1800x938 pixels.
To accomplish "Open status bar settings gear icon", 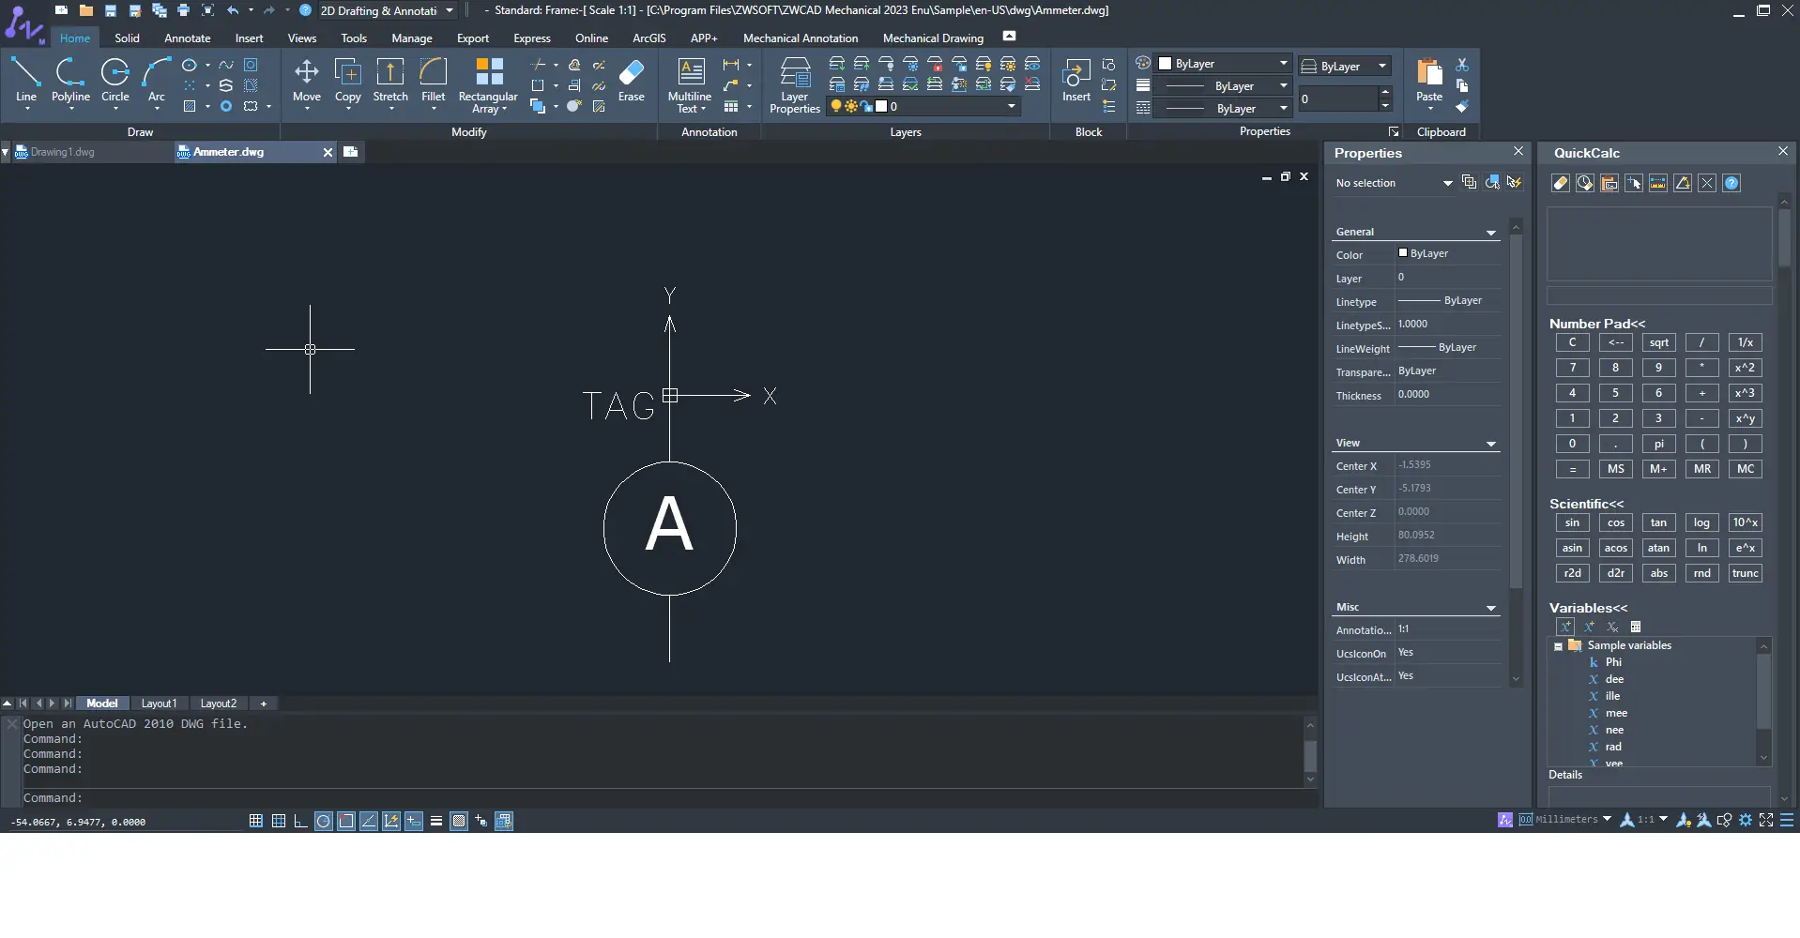I will click(x=1746, y=820).
